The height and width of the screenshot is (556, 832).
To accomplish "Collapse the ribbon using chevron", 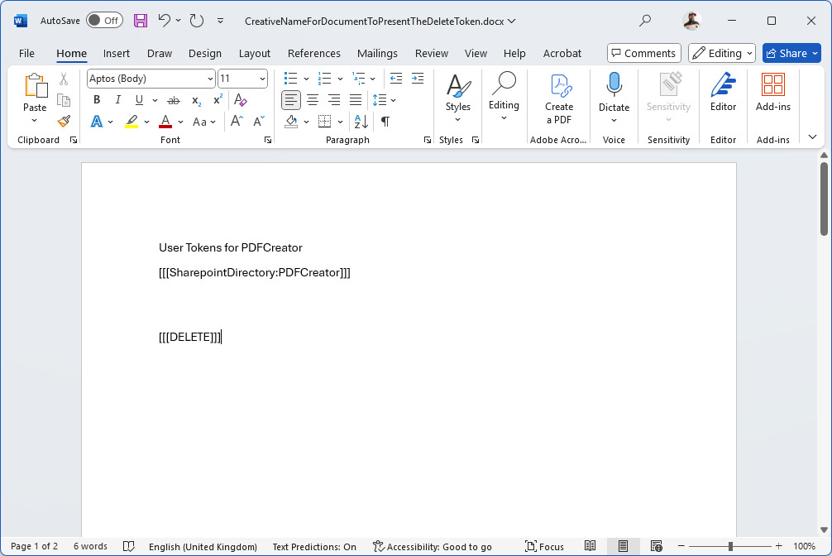I will pos(812,137).
